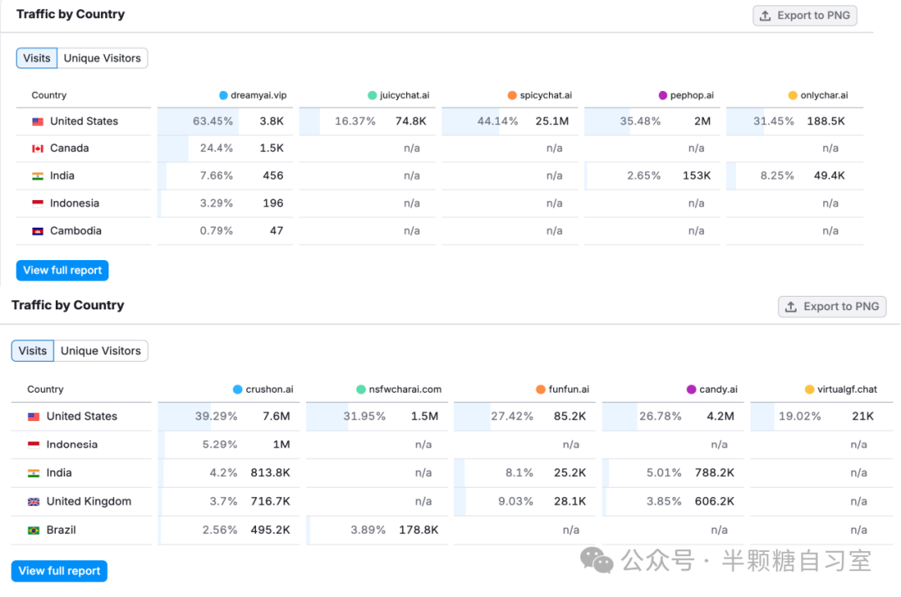The width and height of the screenshot is (901, 597).
Task: Click the pephop.ai purple legend dot
Action: point(662,95)
